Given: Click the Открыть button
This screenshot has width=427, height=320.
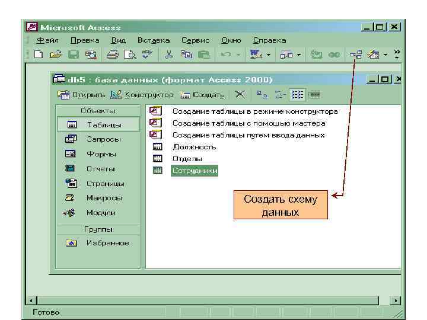Looking at the screenshot, I should click(81, 95).
